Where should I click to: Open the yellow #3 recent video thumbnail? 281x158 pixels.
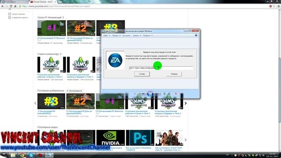pos(51,101)
